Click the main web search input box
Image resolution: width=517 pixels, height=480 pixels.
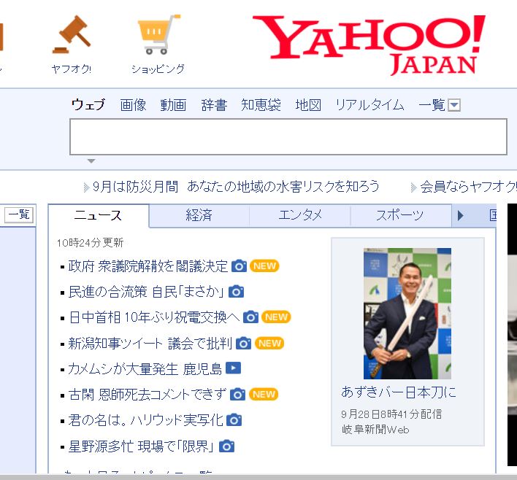pyautogui.click(x=288, y=136)
